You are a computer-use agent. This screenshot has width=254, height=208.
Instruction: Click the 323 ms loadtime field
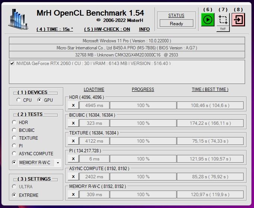coord(94,123)
